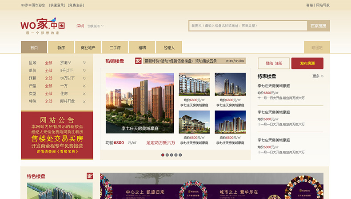Click the 网站导航 link at top
Screen dimensions: 351x199
pos(323,5)
